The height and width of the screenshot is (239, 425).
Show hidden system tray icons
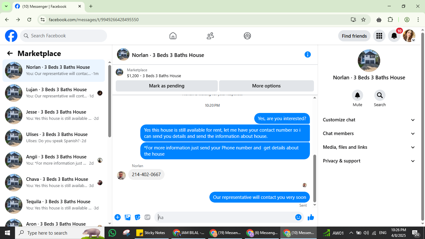pyautogui.click(x=351, y=233)
